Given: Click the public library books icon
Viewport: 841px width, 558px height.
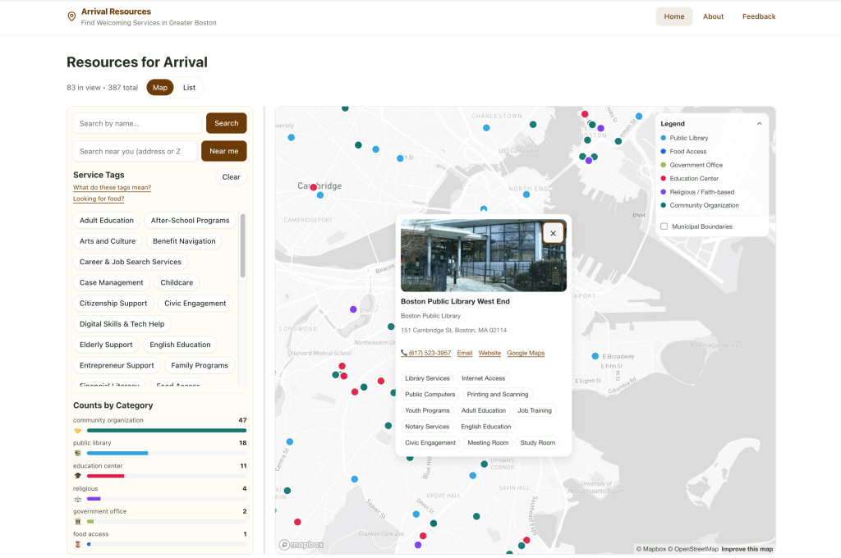Looking at the screenshot, I should [x=77, y=453].
